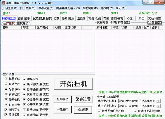This screenshot has width=165, height=119.
Task: Select the 建筑升级 sub-tab
Action: point(23,23)
